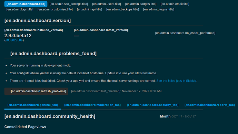
Task: Click the OCT 17 - NOV 17 date range
Action: click(x=184, y=116)
